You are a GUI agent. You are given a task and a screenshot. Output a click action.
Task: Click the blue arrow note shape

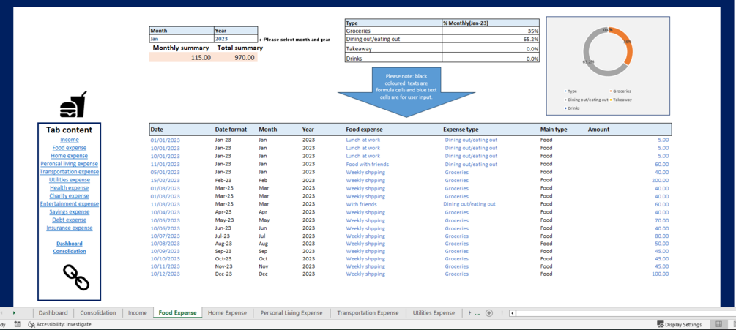[406, 92]
